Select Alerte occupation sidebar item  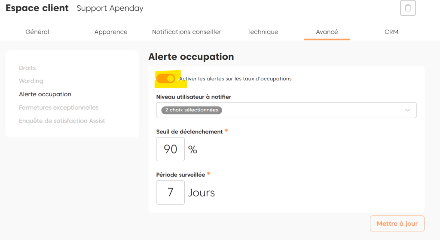[x=45, y=94]
